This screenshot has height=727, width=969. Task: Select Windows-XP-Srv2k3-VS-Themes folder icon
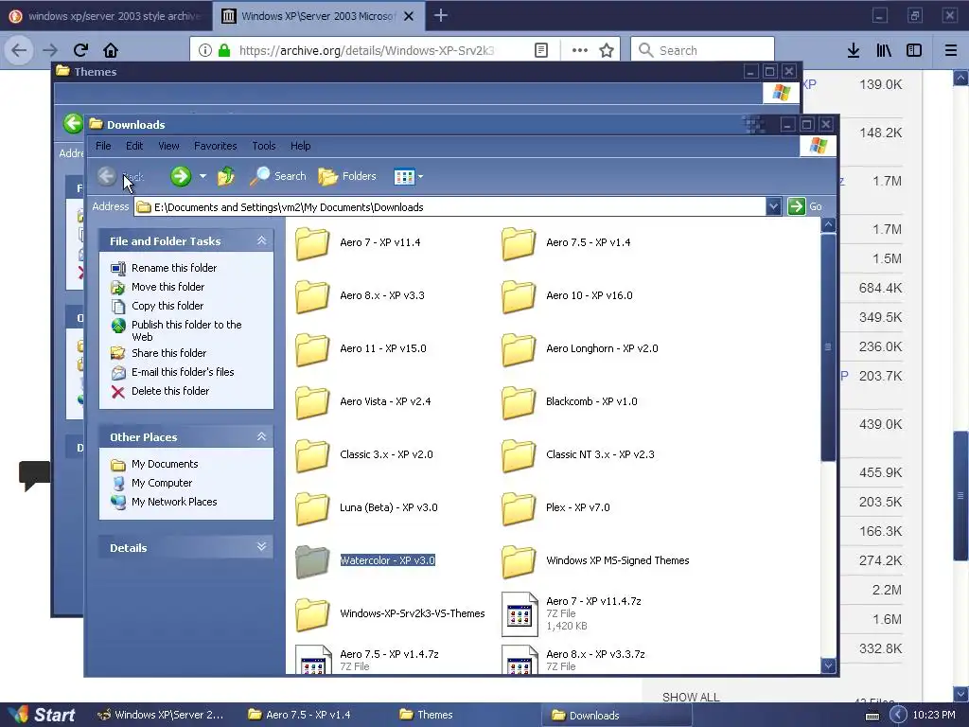(x=312, y=613)
